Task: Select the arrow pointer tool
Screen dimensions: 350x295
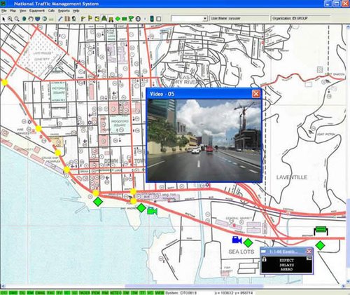Action: [3, 19]
